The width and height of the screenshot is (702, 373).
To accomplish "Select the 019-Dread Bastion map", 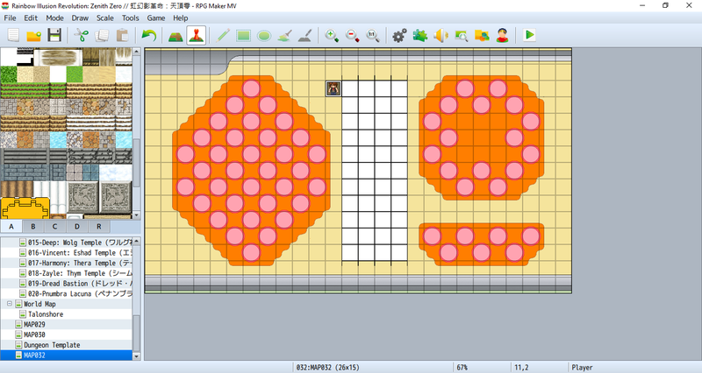I will point(71,284).
